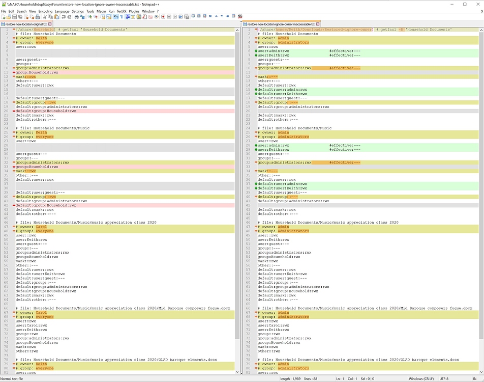Screen dimensions: 484x382
Task: Toggle file monitoring eye icon
Action: click(156, 17)
